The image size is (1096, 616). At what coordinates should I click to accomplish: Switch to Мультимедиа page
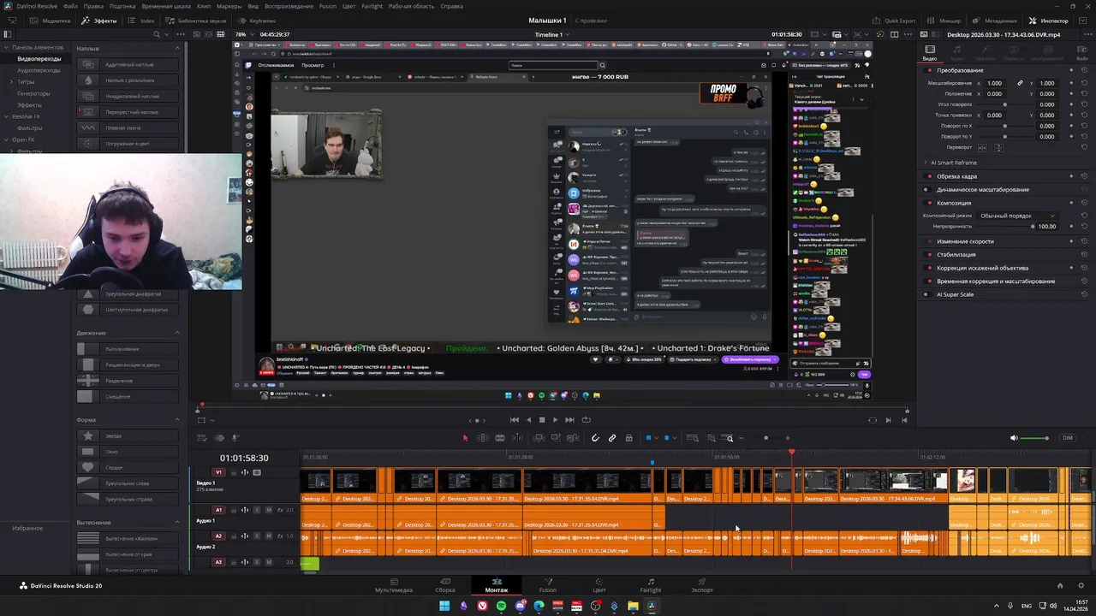pyautogui.click(x=394, y=585)
